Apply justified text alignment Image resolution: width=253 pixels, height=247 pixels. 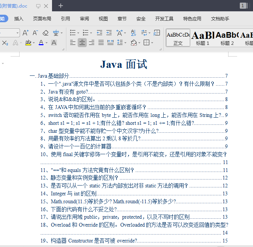point(101,43)
